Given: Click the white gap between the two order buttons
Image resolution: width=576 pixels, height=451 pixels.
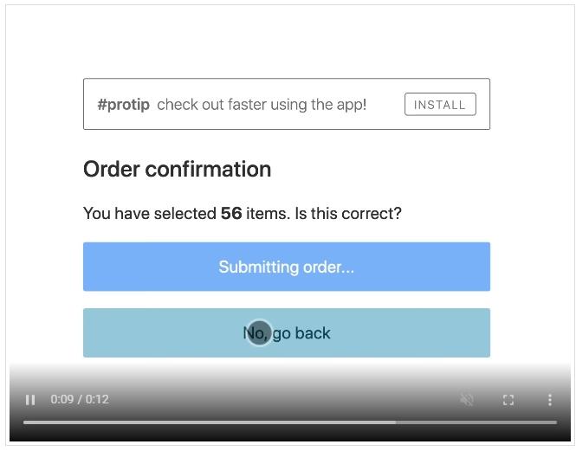Looking at the screenshot, I should [286, 300].
